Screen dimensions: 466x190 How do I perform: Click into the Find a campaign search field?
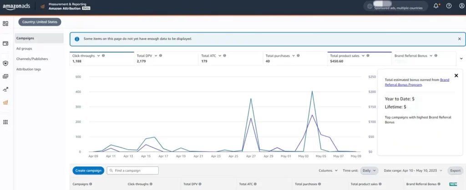pyautogui.click(x=132, y=171)
